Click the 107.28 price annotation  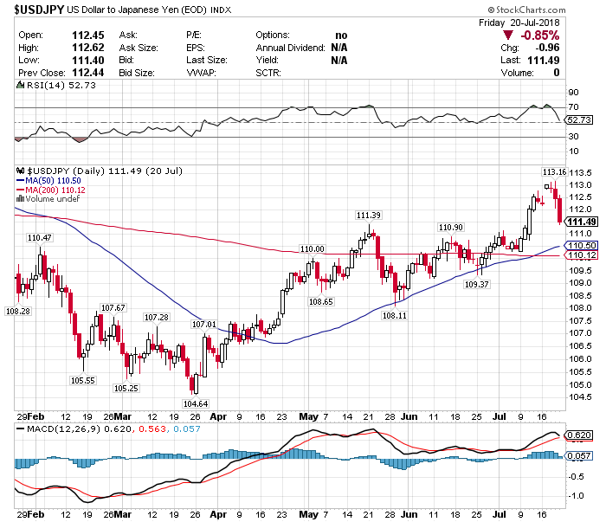click(156, 317)
